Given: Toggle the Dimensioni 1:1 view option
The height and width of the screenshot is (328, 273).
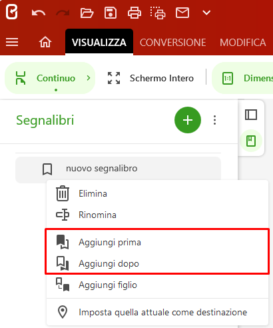Looking at the screenshot, I should pyautogui.click(x=243, y=78).
